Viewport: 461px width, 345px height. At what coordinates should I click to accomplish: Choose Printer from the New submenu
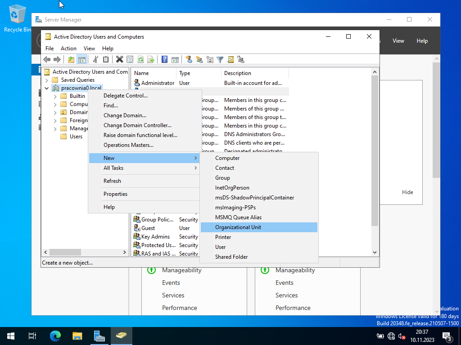[x=259, y=237]
